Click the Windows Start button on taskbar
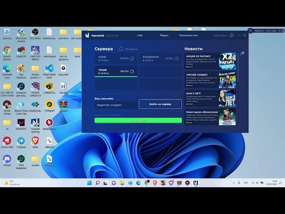Viewport: 285px width, 214px height. [90, 183]
